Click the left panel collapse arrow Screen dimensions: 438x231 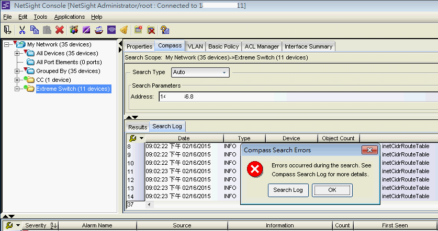120,44
